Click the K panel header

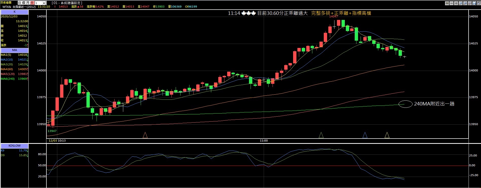pyautogui.click(x=14, y=12)
